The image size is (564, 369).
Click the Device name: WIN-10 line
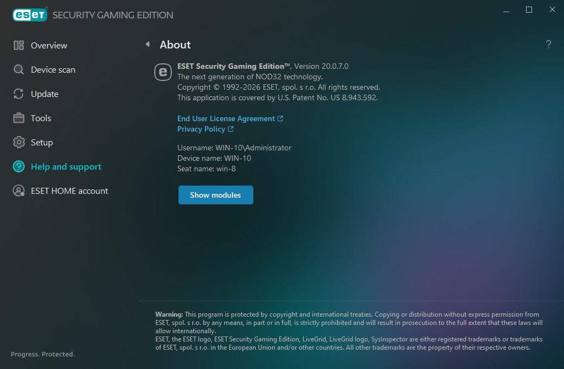(x=214, y=158)
